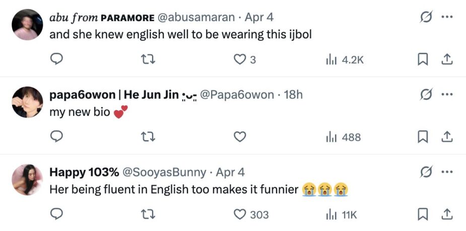Like the "my new bio" tweet

(x=240, y=137)
